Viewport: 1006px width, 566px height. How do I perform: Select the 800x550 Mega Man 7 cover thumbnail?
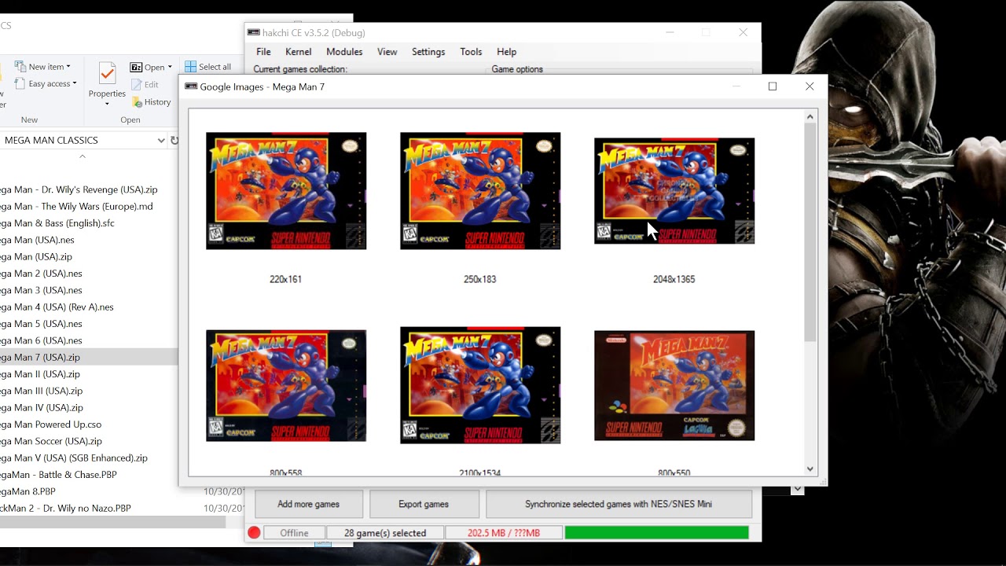coord(674,385)
